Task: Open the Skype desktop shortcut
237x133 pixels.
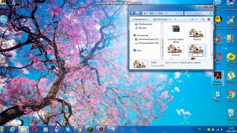Action: pyautogui.click(x=217, y=96)
